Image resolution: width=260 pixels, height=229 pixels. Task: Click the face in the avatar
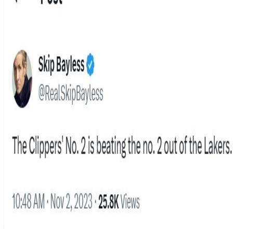tap(19, 70)
